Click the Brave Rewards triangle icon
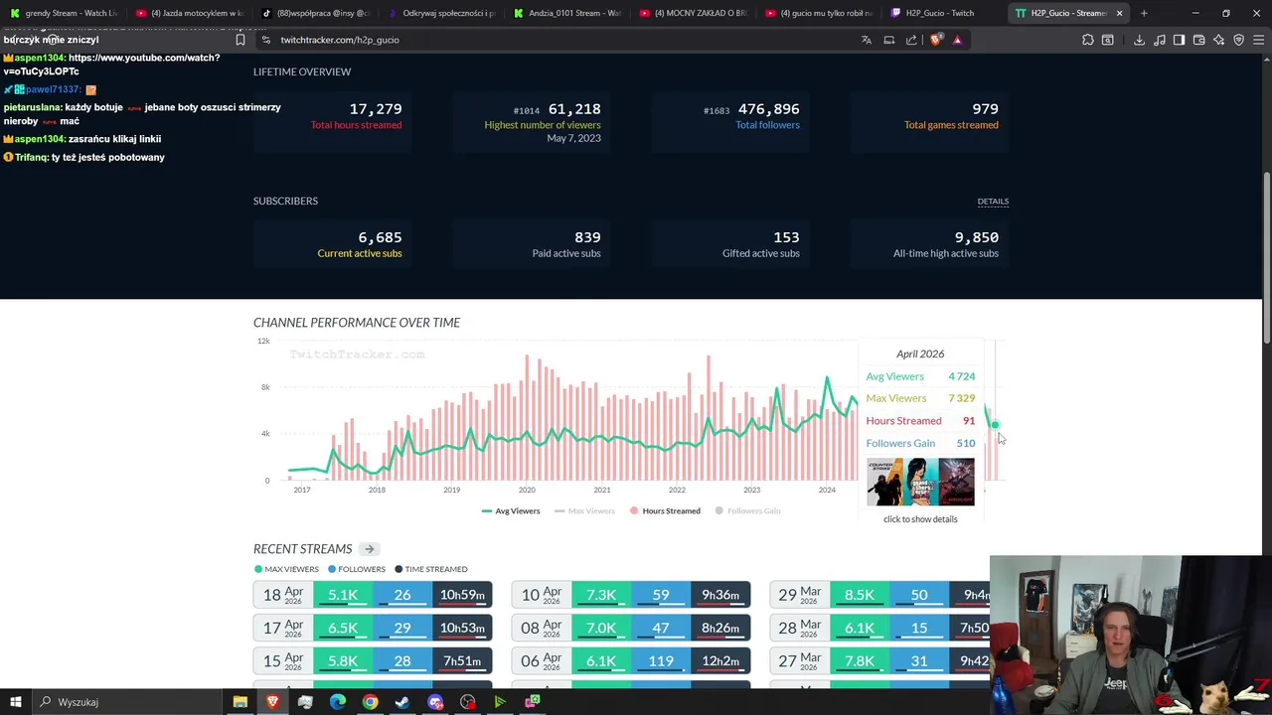Viewport: 1272px width, 715px height. (x=957, y=40)
